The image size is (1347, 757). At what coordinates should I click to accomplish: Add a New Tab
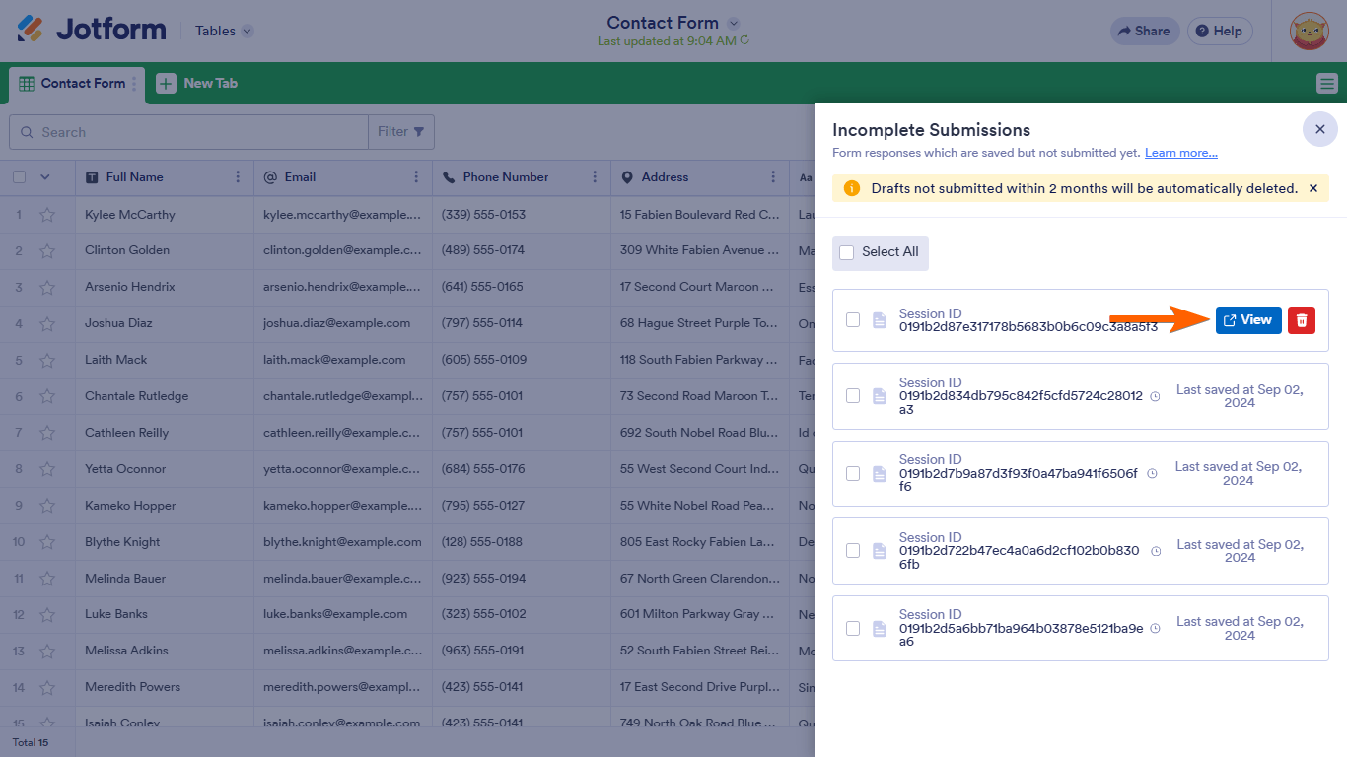coord(197,84)
